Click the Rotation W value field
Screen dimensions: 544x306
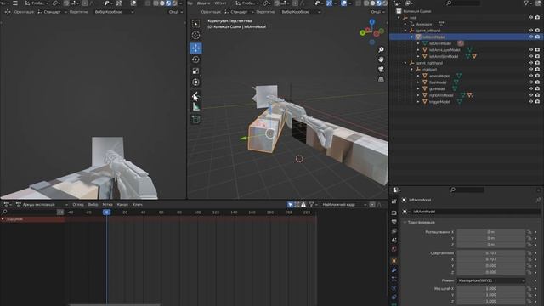[x=491, y=253]
